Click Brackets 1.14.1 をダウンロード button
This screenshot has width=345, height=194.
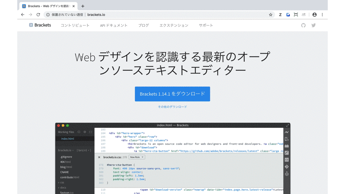coord(172,94)
